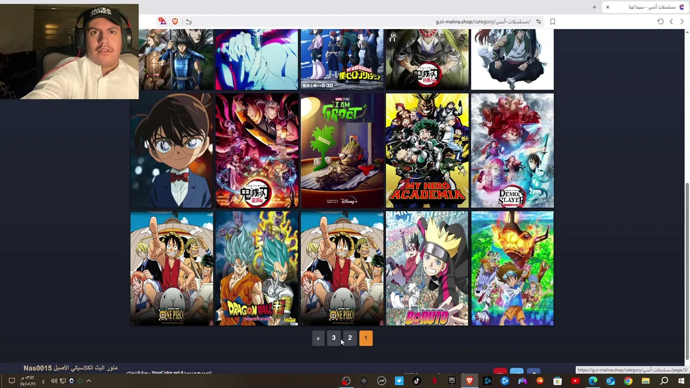Image resolution: width=690 pixels, height=388 pixels.
Task: Open the My Hero Academia 5.30 poster
Action: [x=342, y=59]
